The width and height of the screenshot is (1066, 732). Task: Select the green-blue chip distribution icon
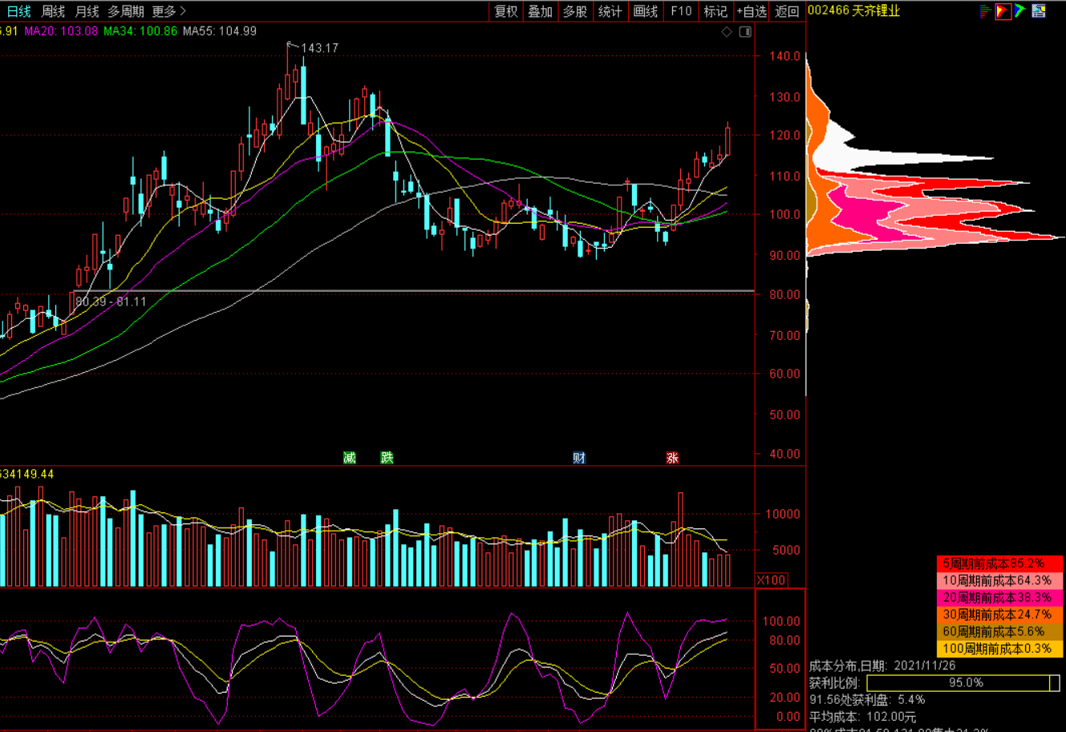[1020, 11]
